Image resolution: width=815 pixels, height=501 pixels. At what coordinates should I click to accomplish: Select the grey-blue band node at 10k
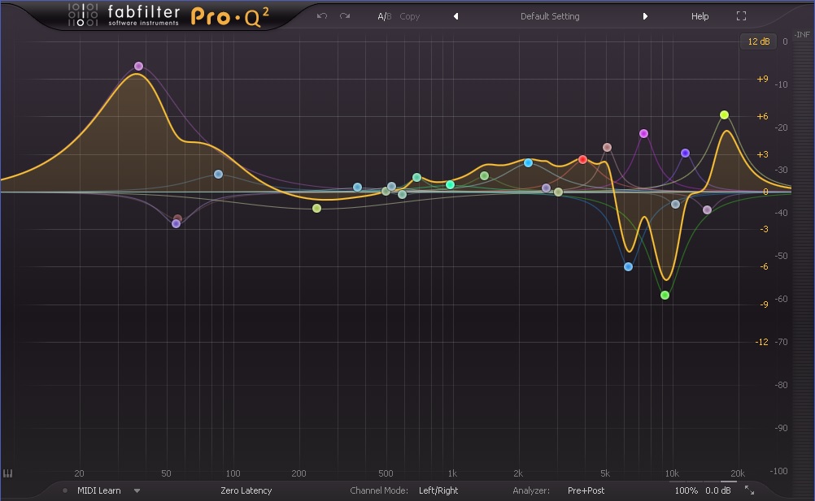click(675, 205)
